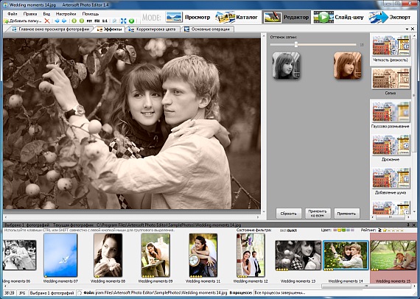The height and width of the screenshot is (299, 420).
Task: Click the Сбросить button
Action: (289, 214)
